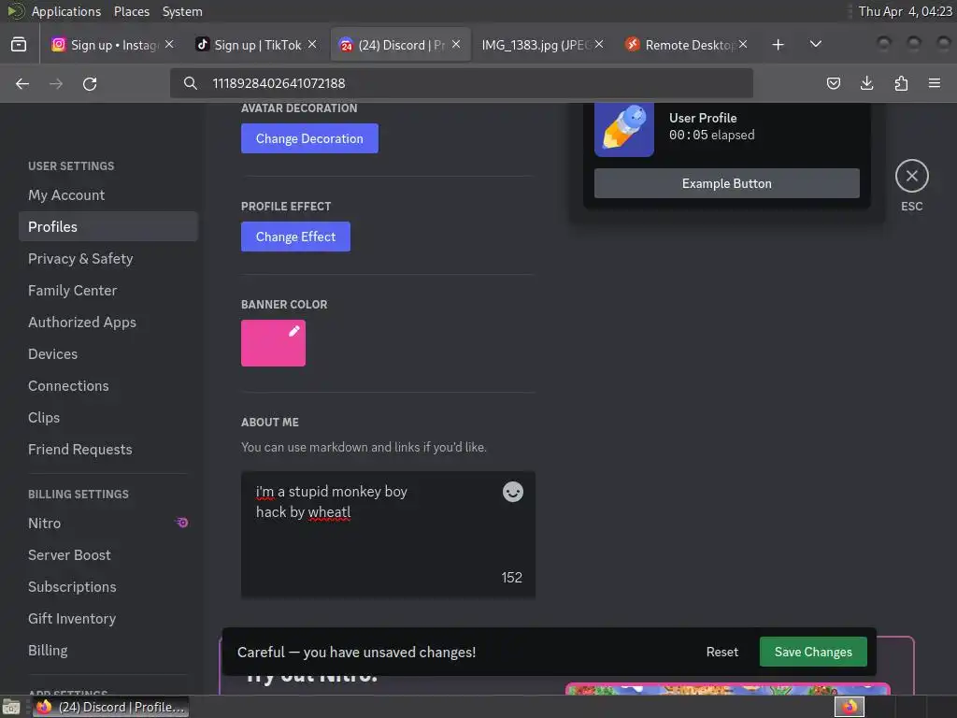Close the Remote Desktop tab

click(x=743, y=45)
